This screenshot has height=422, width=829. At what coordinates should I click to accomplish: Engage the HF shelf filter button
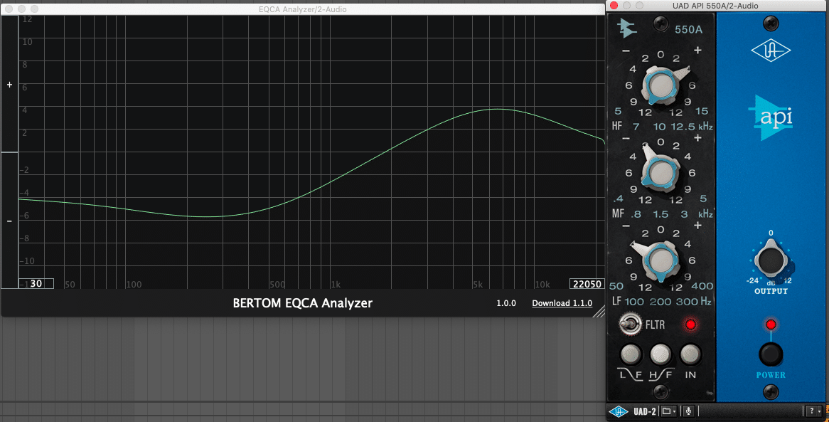(660, 354)
